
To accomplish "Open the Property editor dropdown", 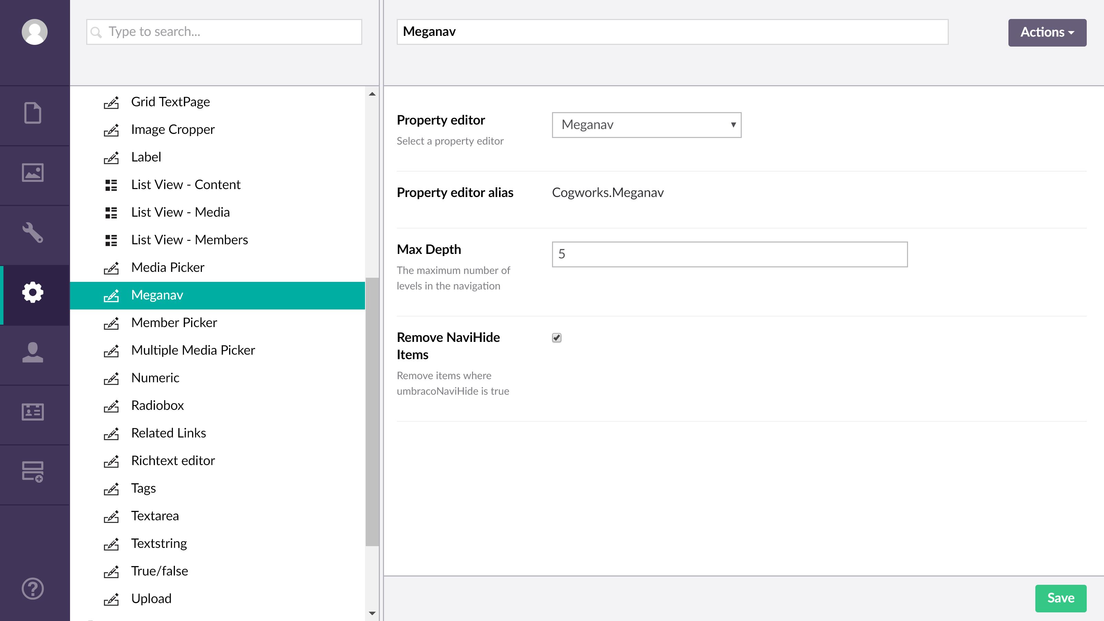I will click(646, 125).
